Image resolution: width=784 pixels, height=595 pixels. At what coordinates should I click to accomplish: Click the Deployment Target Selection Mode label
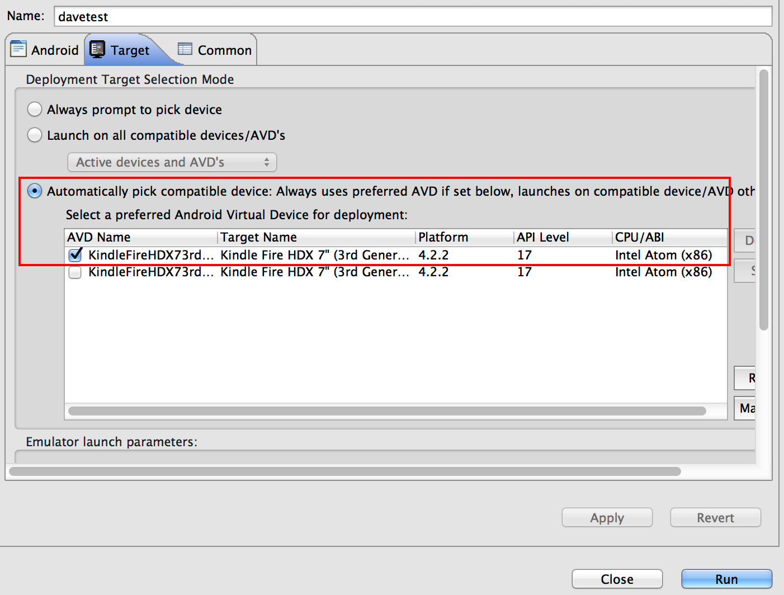coord(130,79)
